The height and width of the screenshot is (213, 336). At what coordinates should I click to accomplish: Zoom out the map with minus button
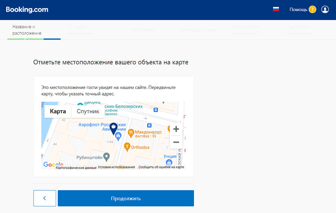pyautogui.click(x=176, y=142)
